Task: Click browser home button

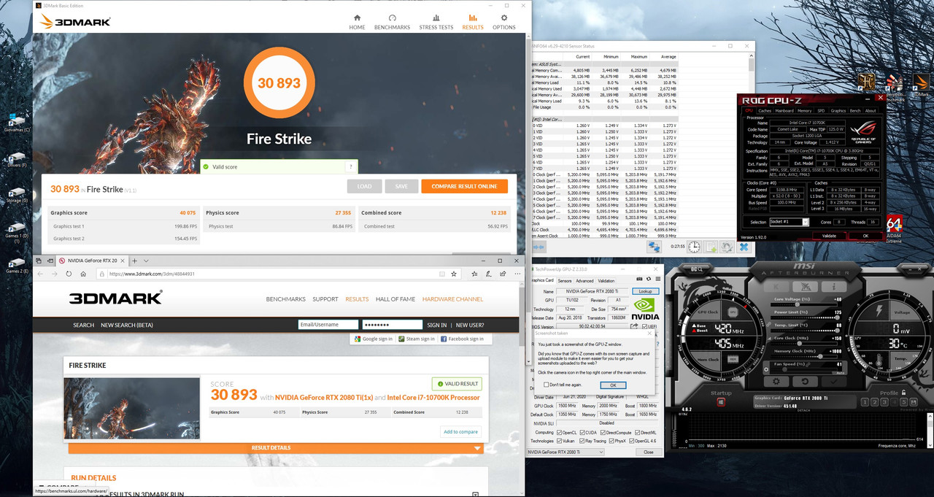Action: point(83,274)
